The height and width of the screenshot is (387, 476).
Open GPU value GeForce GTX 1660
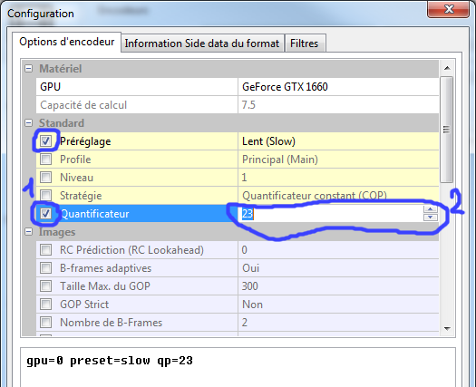pos(338,87)
